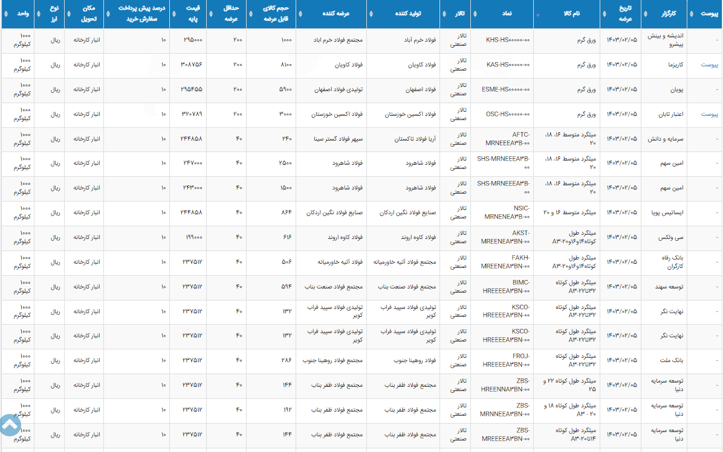Image resolution: width=723 pixels, height=452 pixels.
Task: Sort by واحد using its arrow icon
Action: [5, 14]
